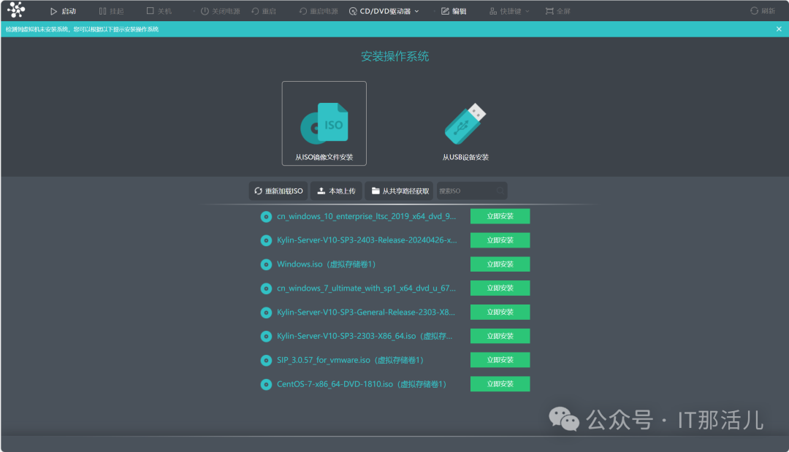
Task: Click the 从共享路径获取 button
Action: (x=400, y=191)
